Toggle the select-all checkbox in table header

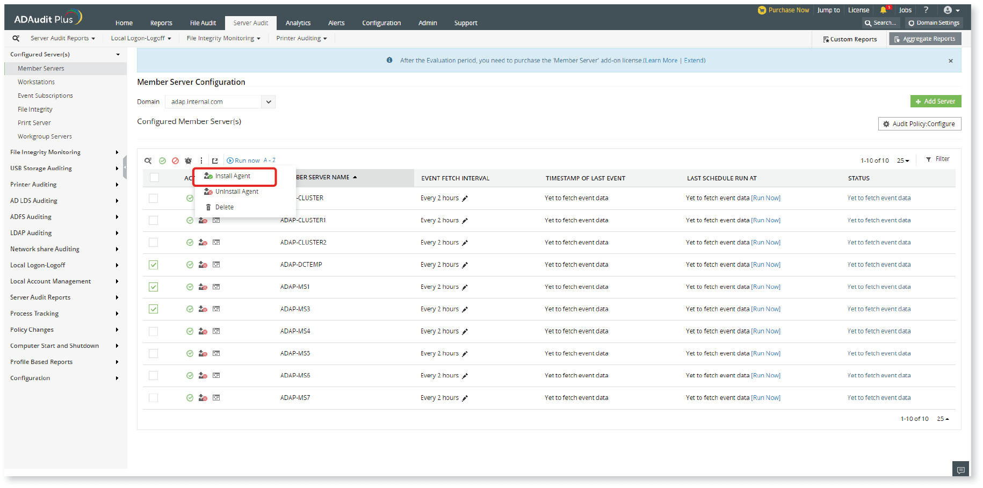(x=155, y=178)
